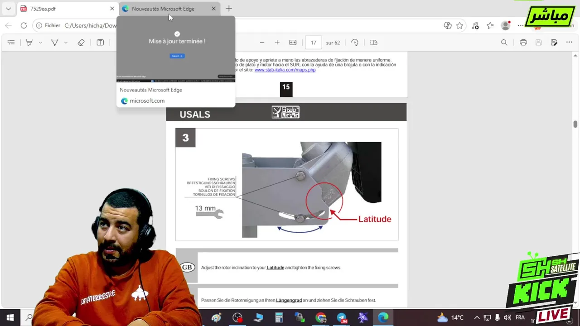Click the page number field
Viewport: 580px width, 326px height.
pyautogui.click(x=314, y=43)
